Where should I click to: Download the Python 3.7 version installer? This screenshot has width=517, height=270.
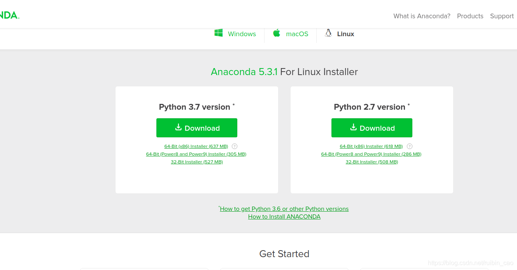[197, 128]
